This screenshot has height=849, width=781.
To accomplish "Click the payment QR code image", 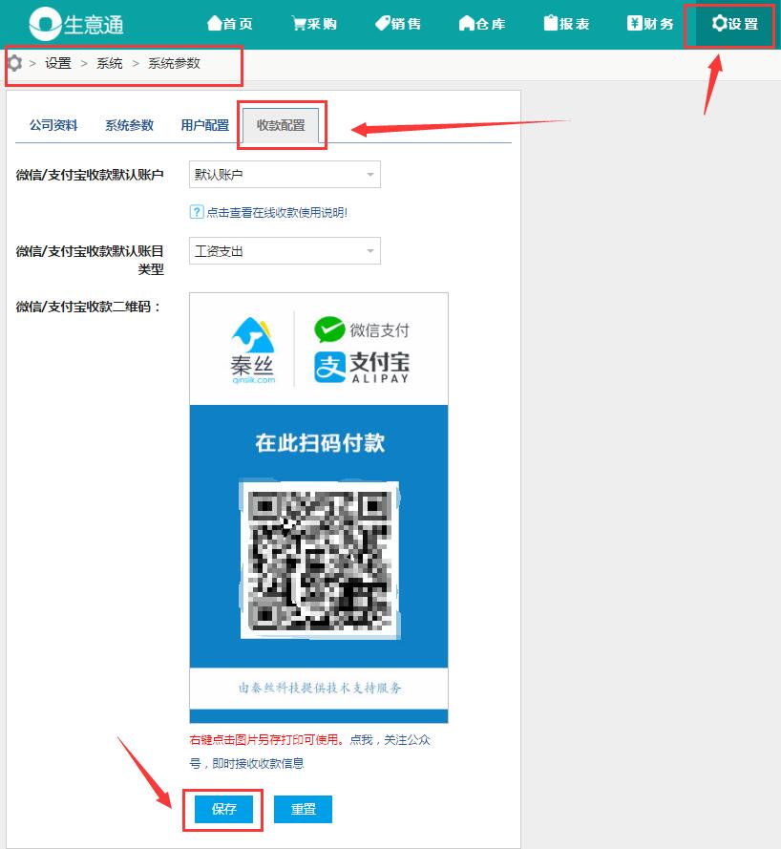I will tap(319, 560).
